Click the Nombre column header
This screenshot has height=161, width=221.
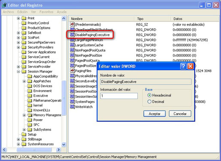[101, 19]
